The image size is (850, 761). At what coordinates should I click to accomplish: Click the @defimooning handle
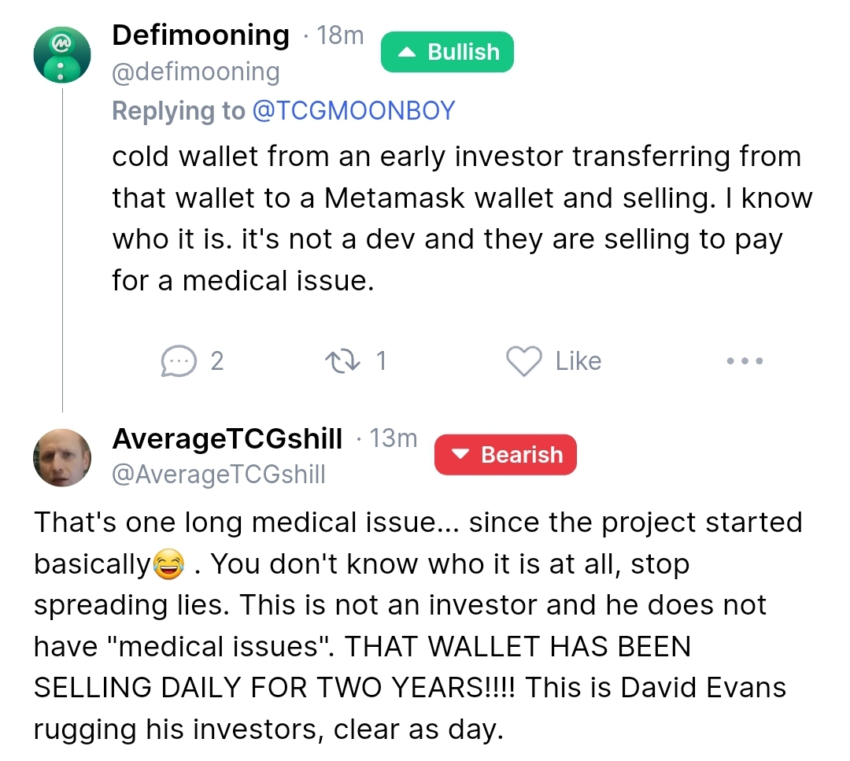coord(196,72)
